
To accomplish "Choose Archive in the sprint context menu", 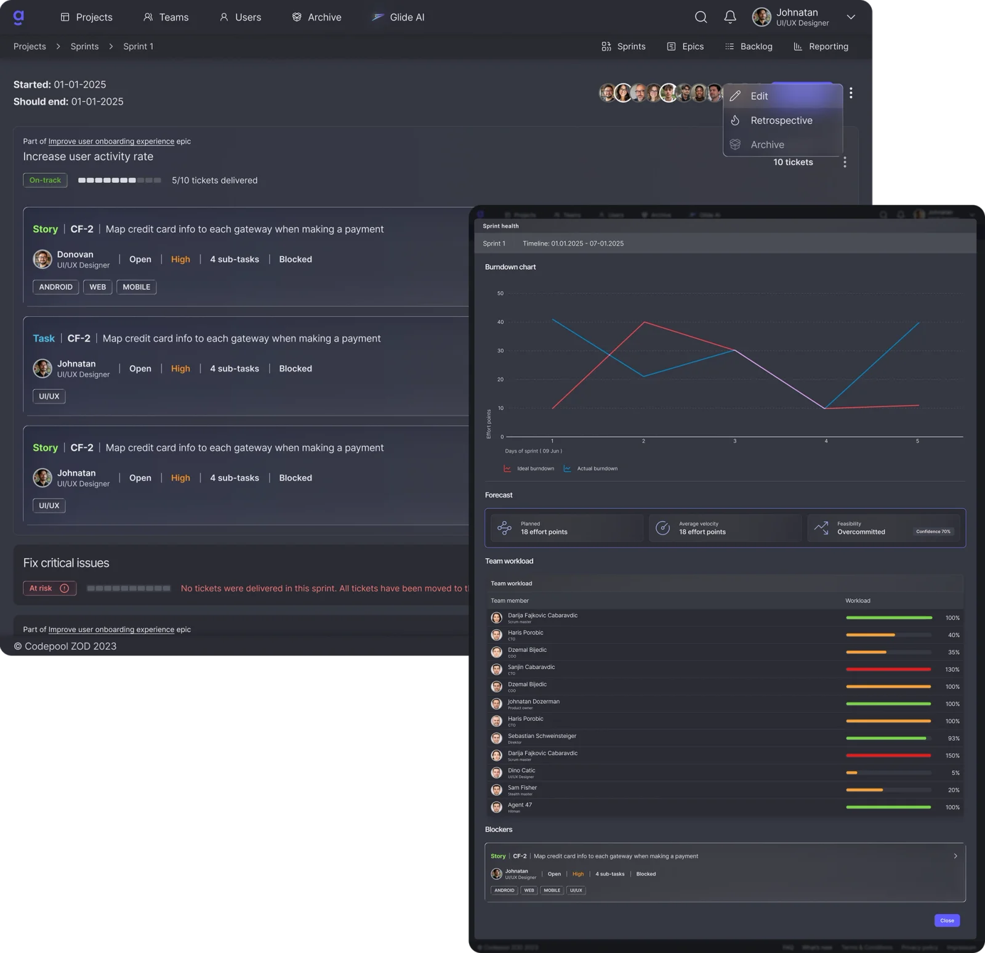I will click(x=782, y=145).
